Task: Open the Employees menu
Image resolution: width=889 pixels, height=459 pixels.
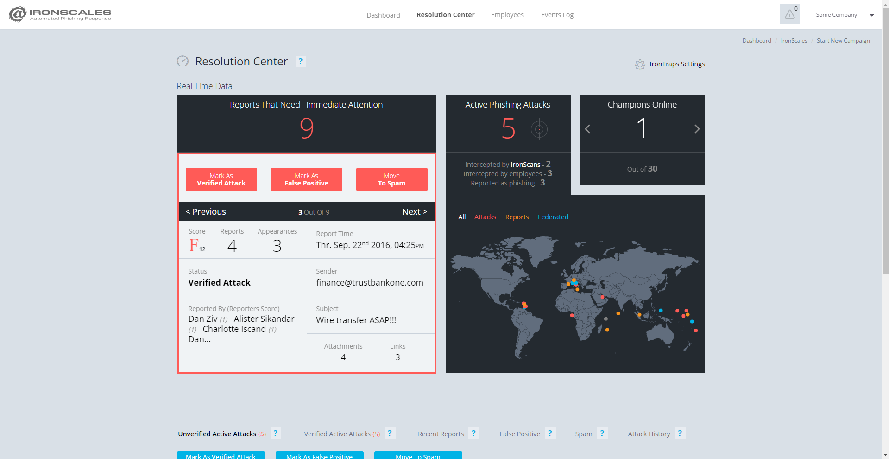Action: coord(507,15)
